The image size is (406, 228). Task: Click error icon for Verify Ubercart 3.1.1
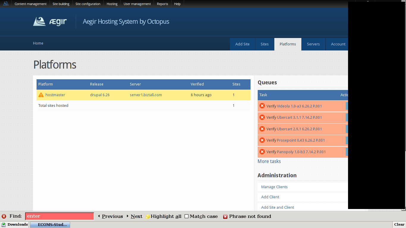tap(262, 117)
